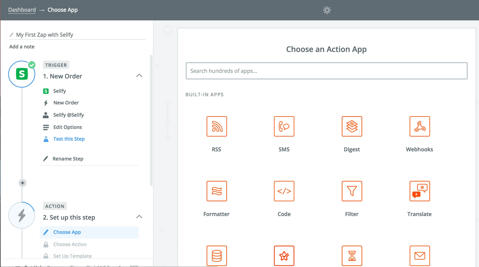Select the Translate built-in app
The height and width of the screenshot is (267, 479).
(419, 191)
